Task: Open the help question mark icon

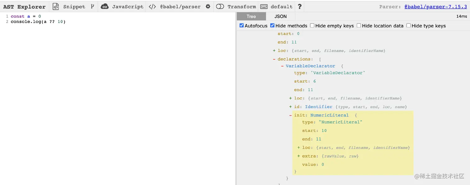Action: click(x=299, y=7)
